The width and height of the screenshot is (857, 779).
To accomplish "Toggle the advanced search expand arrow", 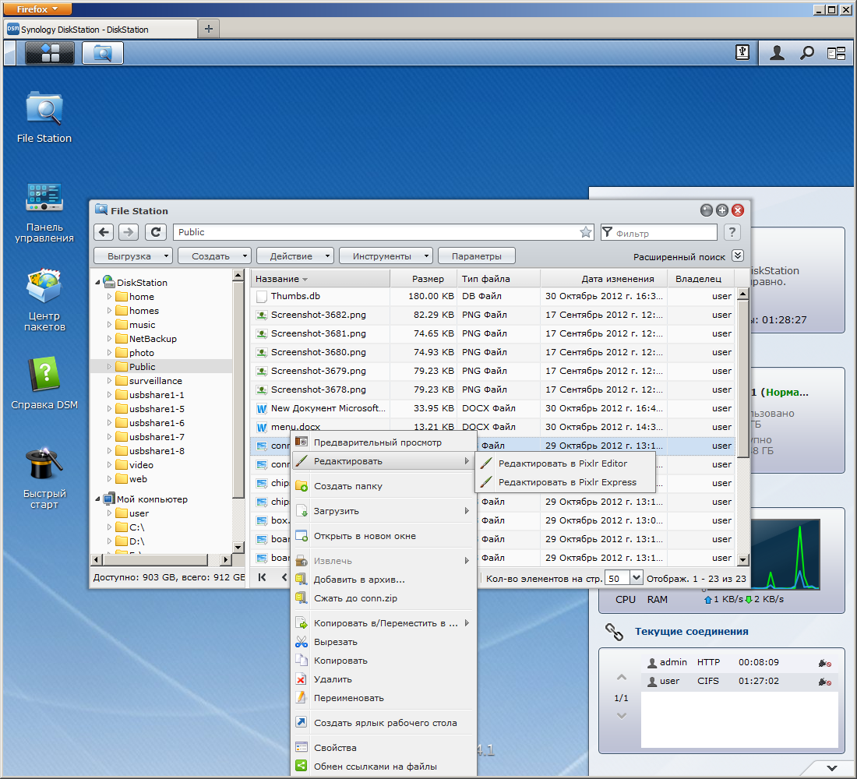I will [x=738, y=256].
